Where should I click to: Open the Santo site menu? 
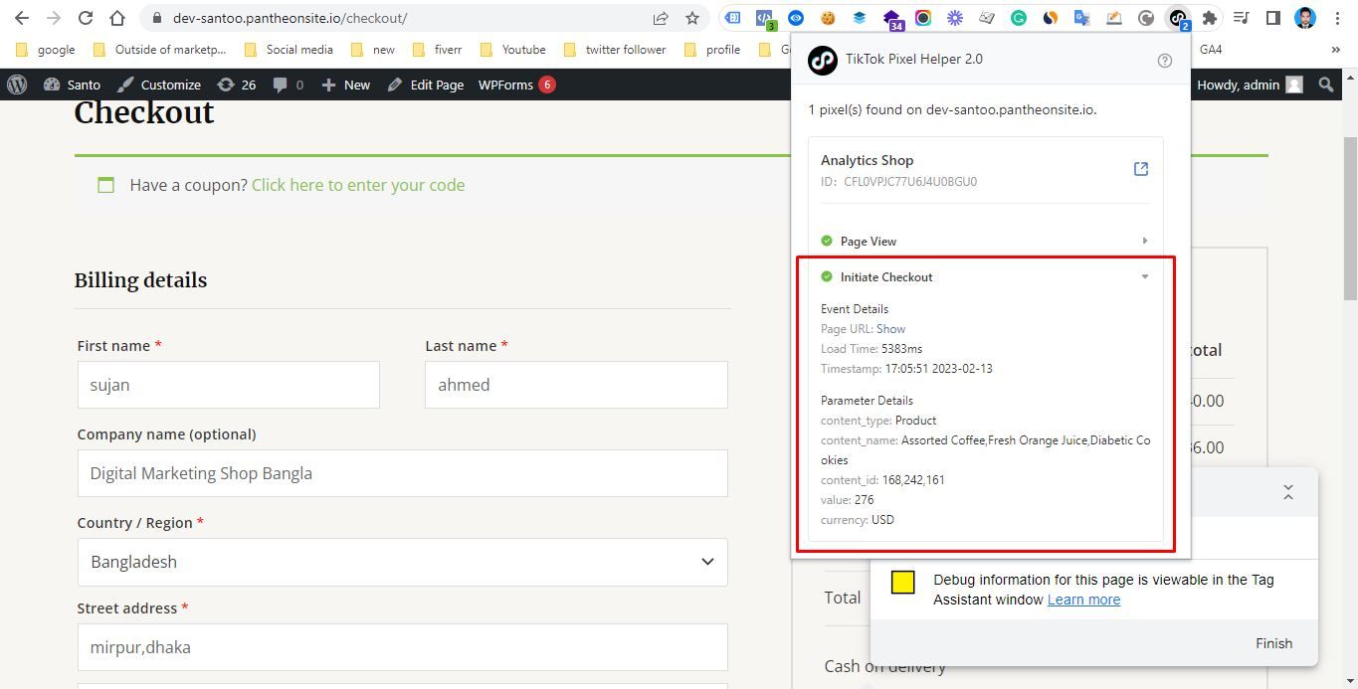72,85
